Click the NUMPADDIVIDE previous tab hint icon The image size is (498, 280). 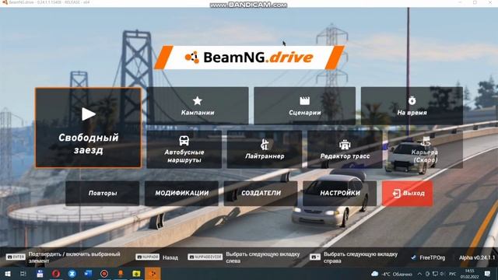tap(205, 257)
